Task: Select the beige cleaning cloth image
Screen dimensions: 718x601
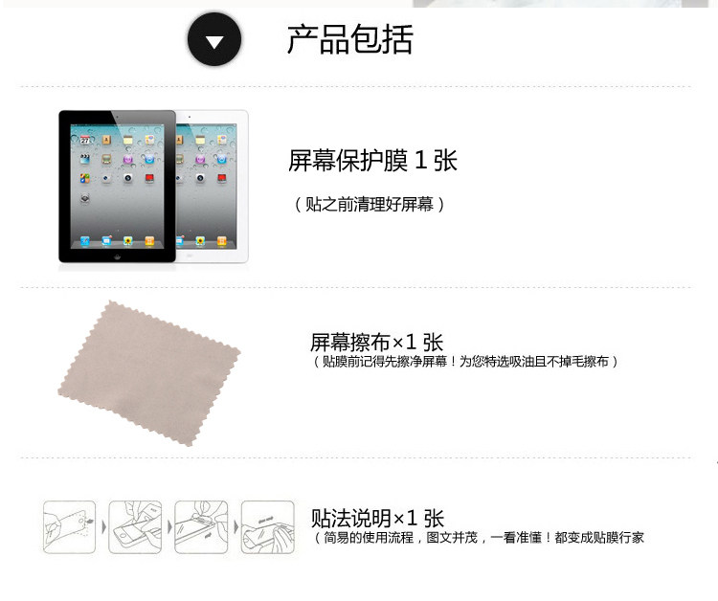Action: [x=148, y=373]
